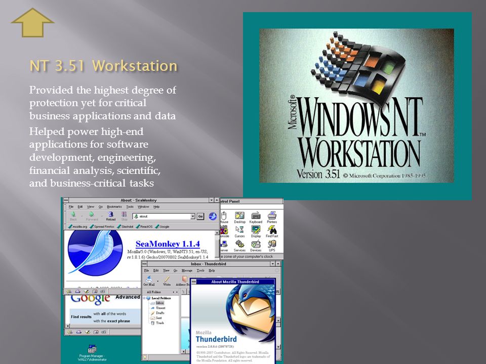This screenshot has width=486, height=364.
Task: Open the Services icon in Control Panel
Action: pos(239,246)
